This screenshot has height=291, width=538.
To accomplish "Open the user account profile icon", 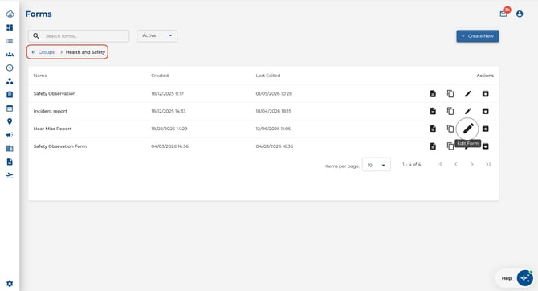I will 520,14.
